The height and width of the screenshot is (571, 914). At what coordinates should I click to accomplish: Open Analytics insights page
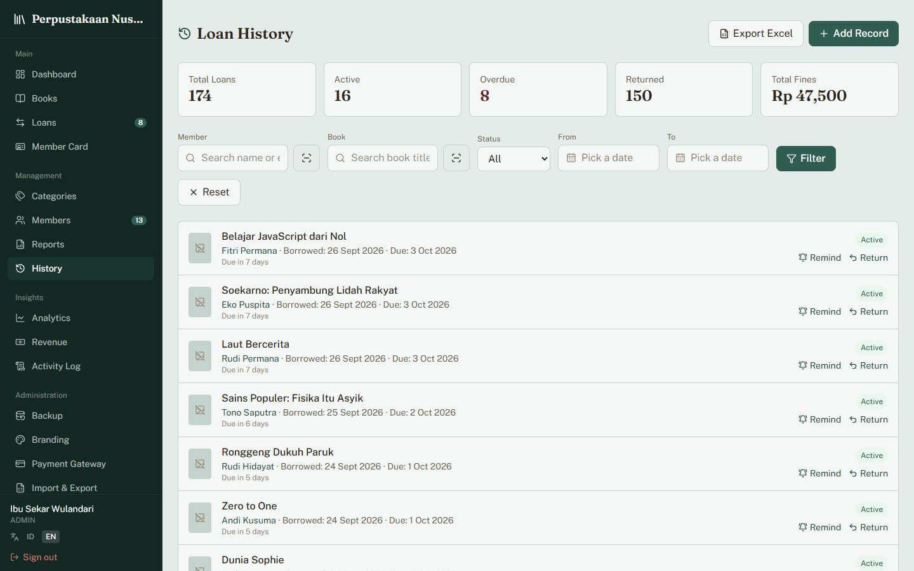click(81, 318)
